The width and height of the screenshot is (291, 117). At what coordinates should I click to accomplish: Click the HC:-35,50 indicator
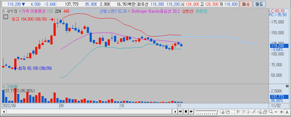pos(278,15)
